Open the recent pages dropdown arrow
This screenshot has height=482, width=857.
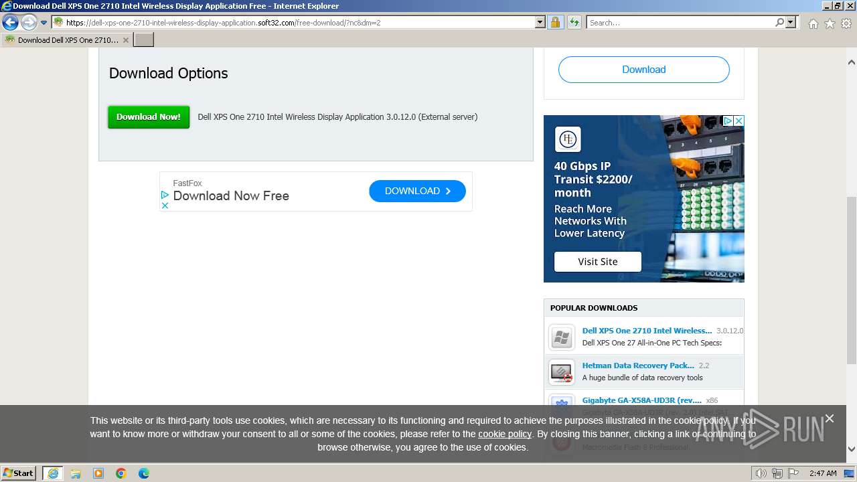click(x=44, y=23)
